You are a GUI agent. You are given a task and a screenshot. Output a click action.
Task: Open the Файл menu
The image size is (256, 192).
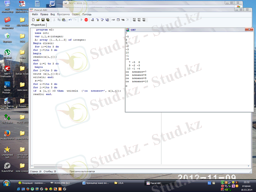pyautogui.click(x=35, y=14)
